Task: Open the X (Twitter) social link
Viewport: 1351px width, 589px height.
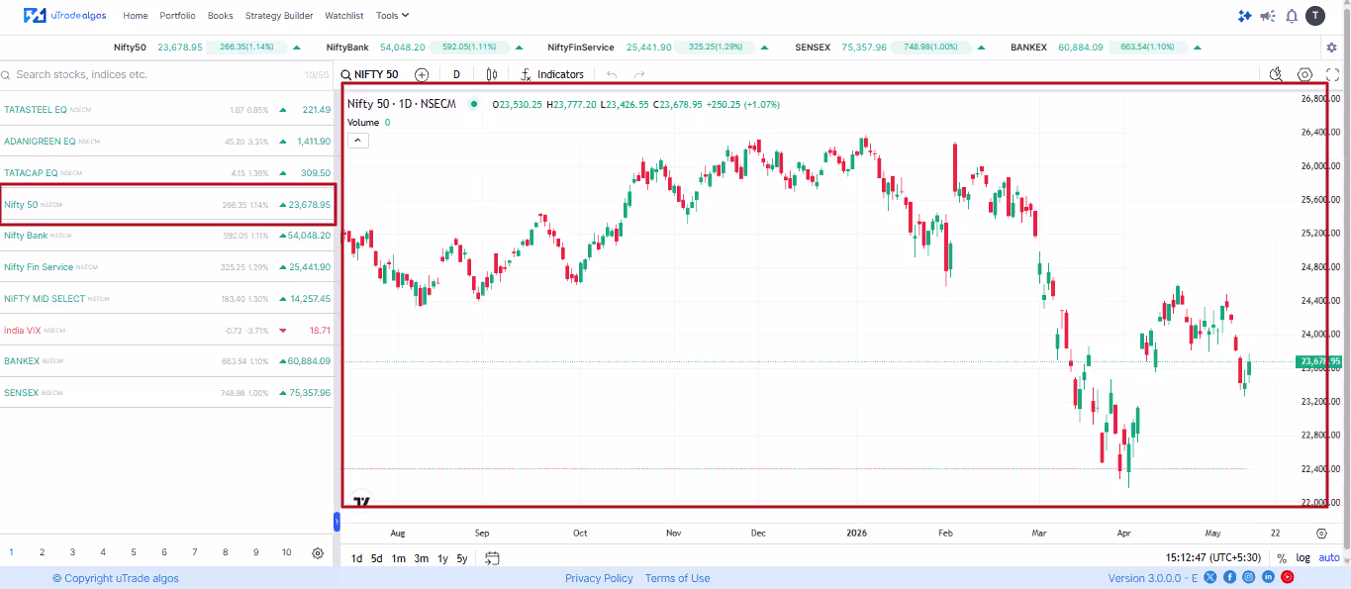Action: (1209, 577)
